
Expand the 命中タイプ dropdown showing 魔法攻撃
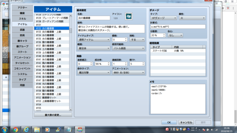[x=94, y=72]
